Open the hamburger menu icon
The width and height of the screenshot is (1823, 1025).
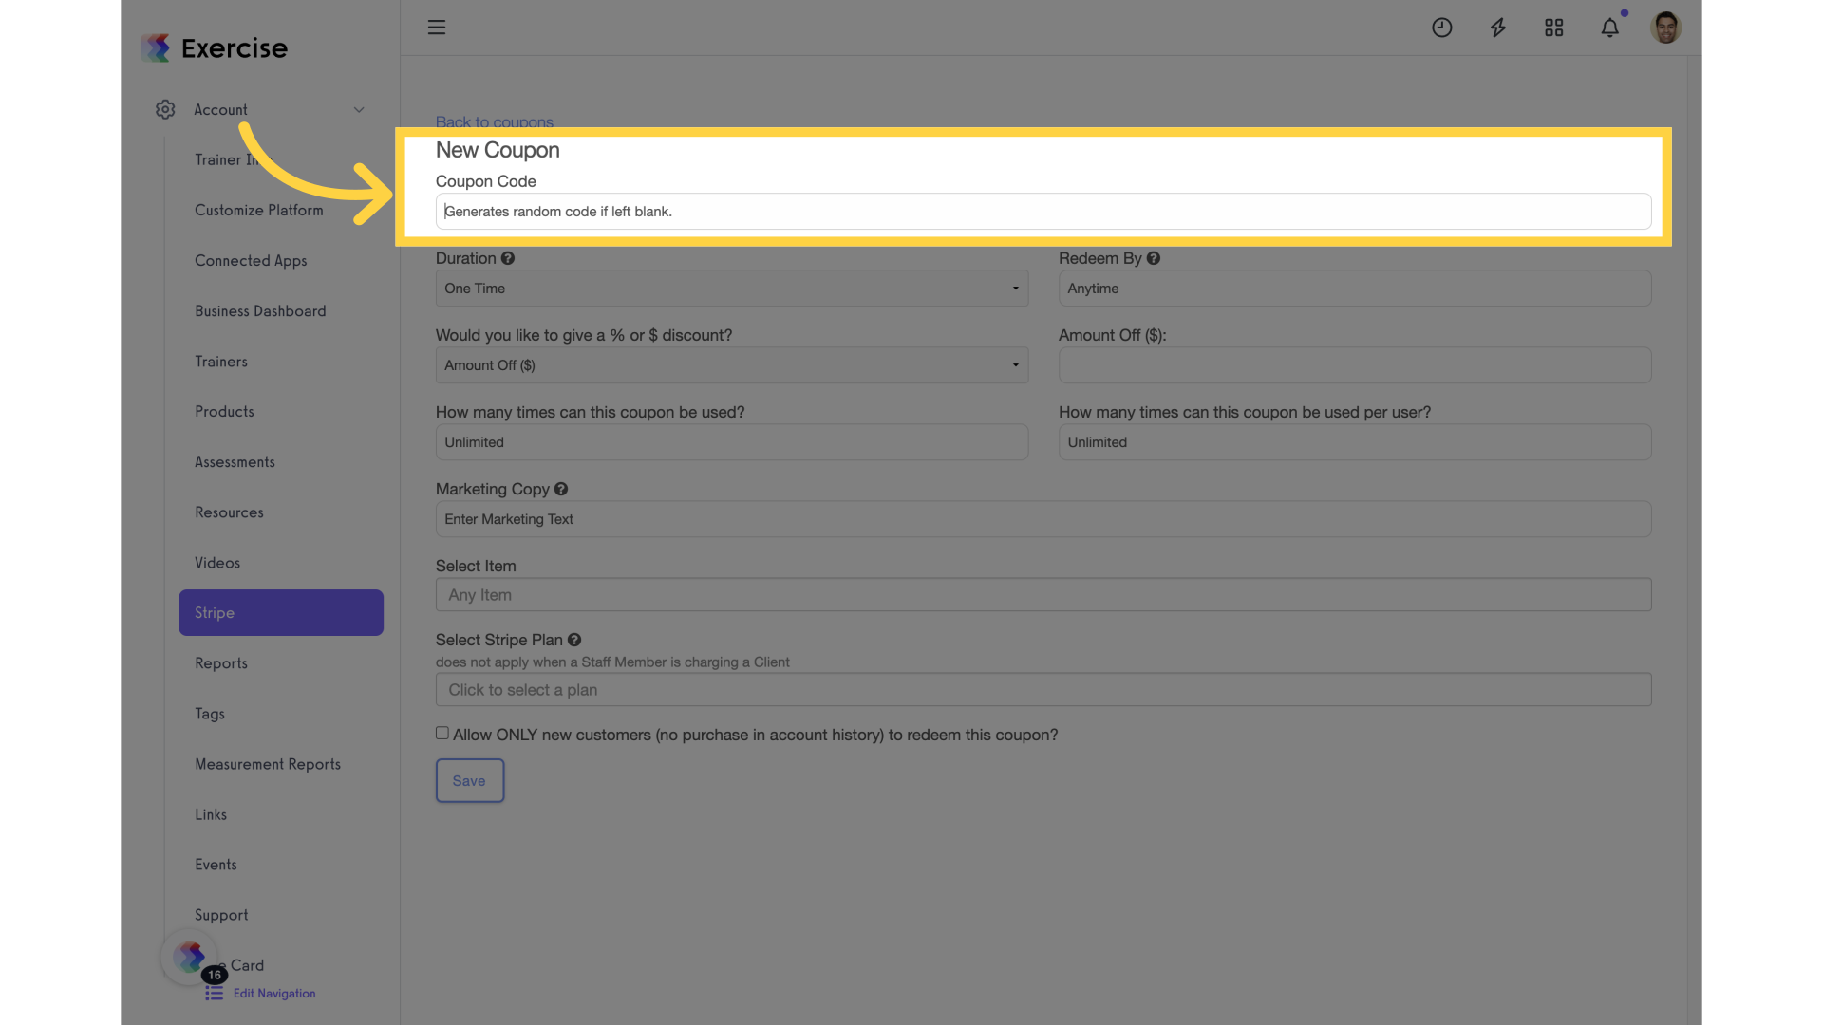coord(437,28)
